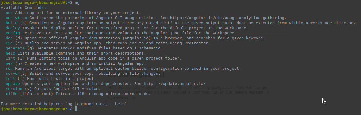Image resolution: width=361 pixels, height=115 pixels.
Task: Click the 'Available Commands:' heading line
Action: 24,7
